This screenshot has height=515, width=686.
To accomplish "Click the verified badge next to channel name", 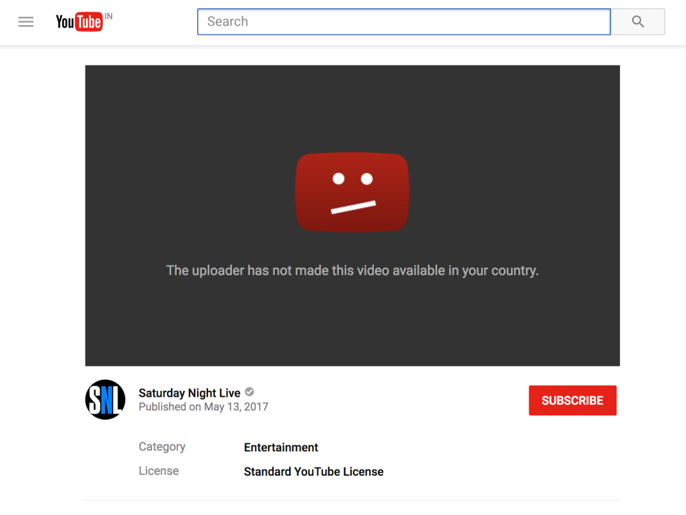I will [x=249, y=392].
